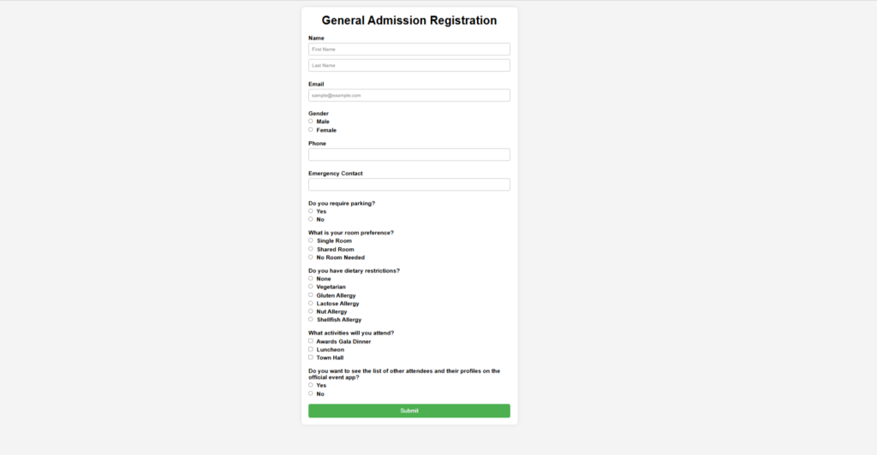The image size is (877, 455).
Task: Select Shared Room preference
Action: click(x=310, y=249)
